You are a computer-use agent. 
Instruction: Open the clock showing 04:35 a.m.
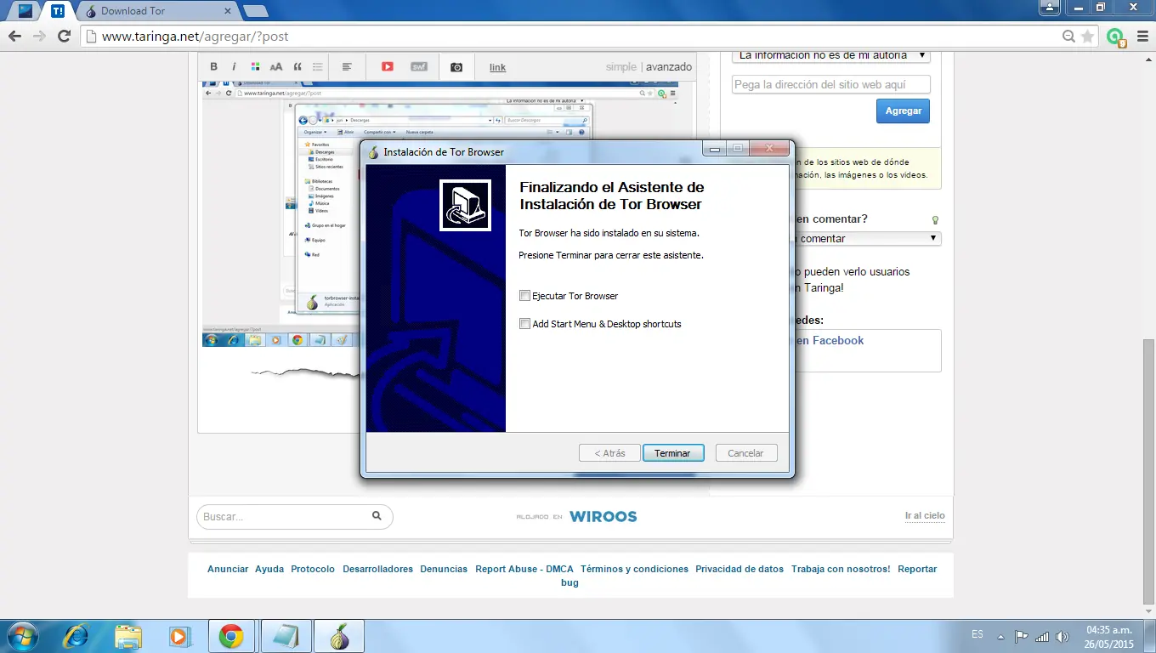(x=1110, y=636)
